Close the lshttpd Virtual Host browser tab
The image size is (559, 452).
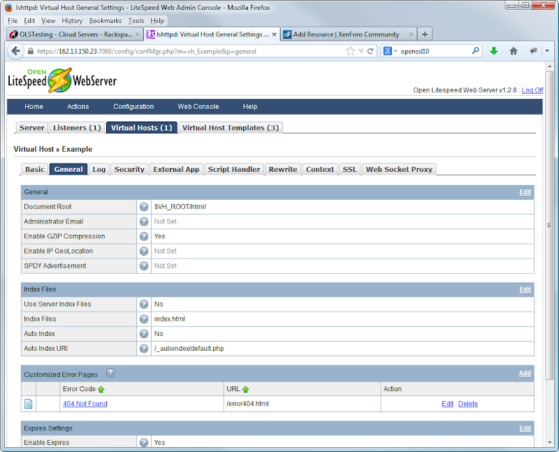coord(274,34)
